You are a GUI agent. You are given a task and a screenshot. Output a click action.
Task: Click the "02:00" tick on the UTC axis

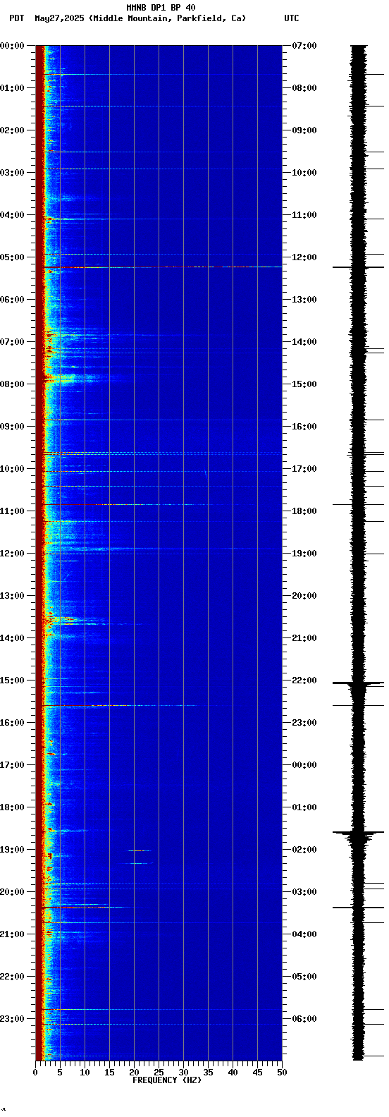pos(304,850)
